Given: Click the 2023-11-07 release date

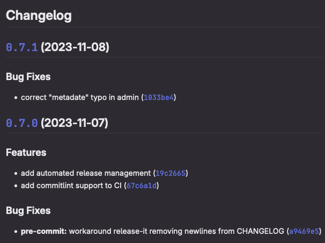Looking at the screenshot, I should click(75, 123).
